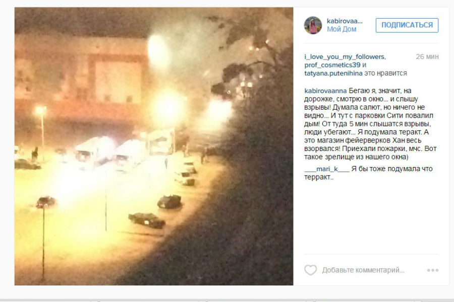Open kabirovaa profile avatar picture

(313, 25)
